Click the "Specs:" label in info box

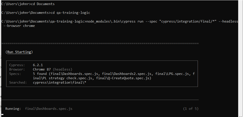pos(15,74)
